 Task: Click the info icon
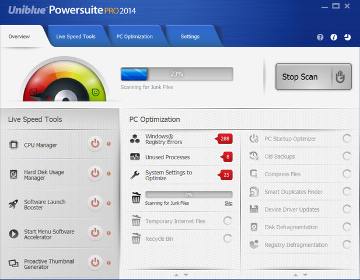(x=334, y=37)
